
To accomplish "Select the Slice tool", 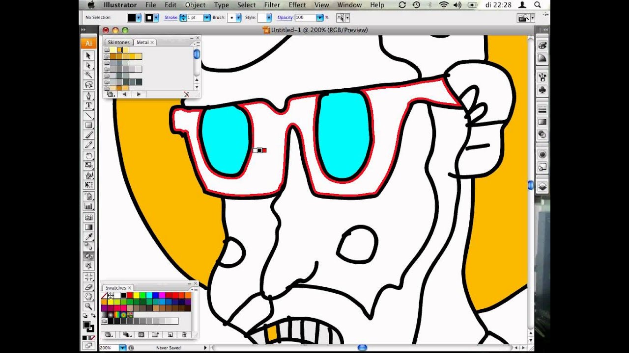I will 89,277.
